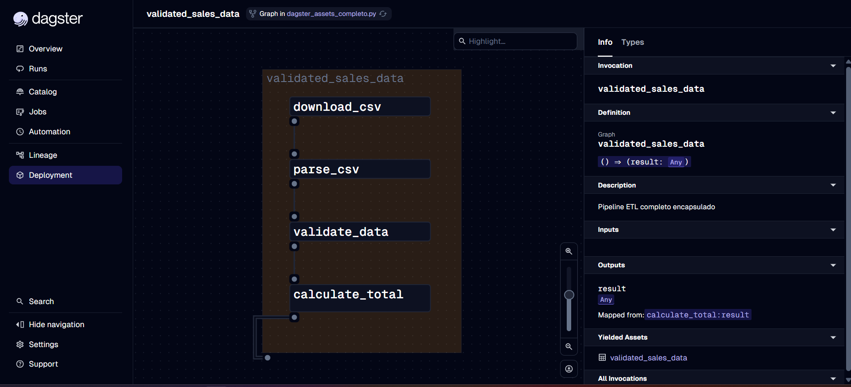
Task: Click the Runs icon
Action: [x=20, y=69]
